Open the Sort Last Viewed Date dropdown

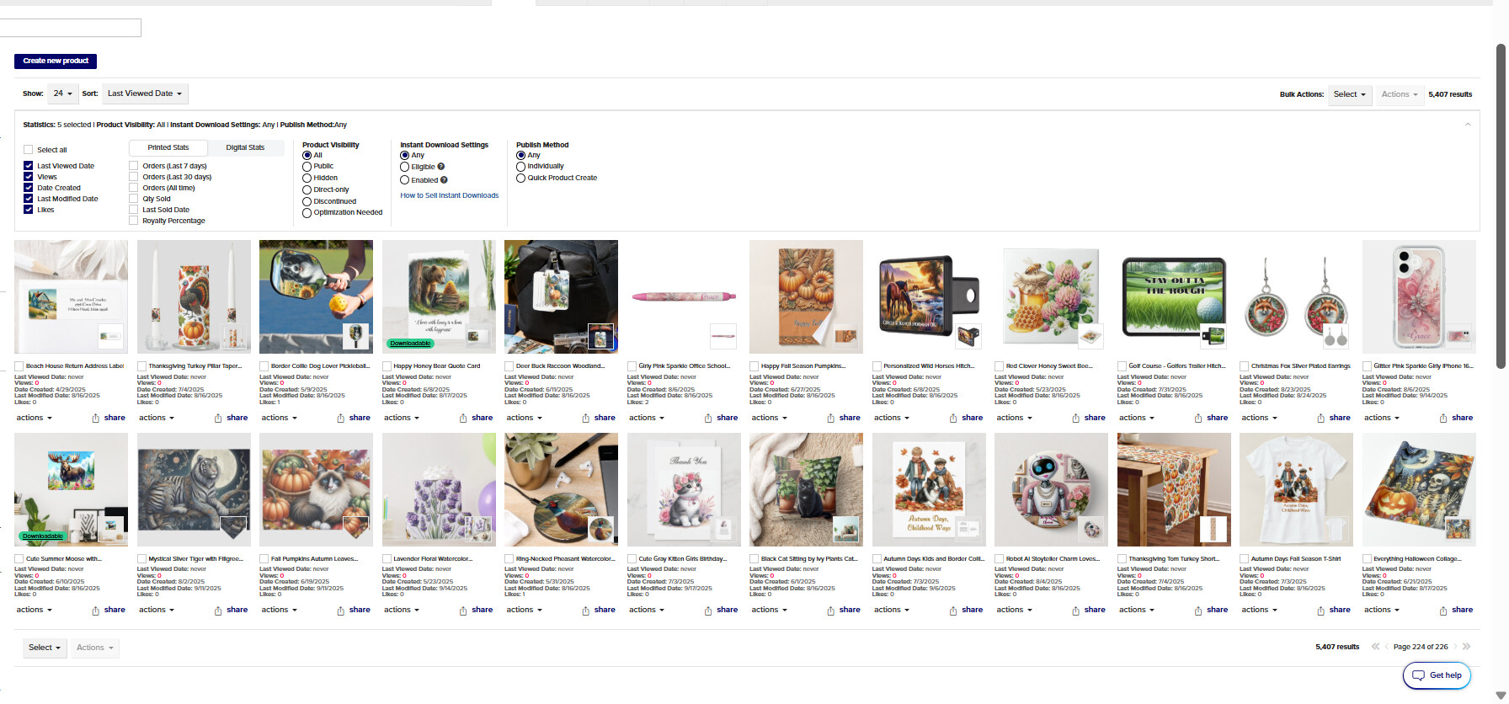(x=145, y=93)
